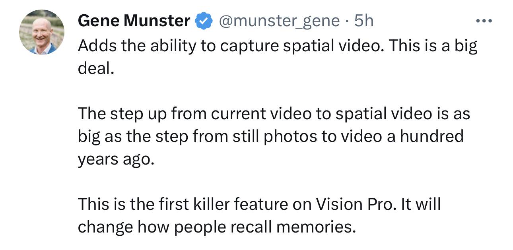Screen dimensions: 513x250
Task: Click the word "deal." on the second line
Action: point(96,69)
